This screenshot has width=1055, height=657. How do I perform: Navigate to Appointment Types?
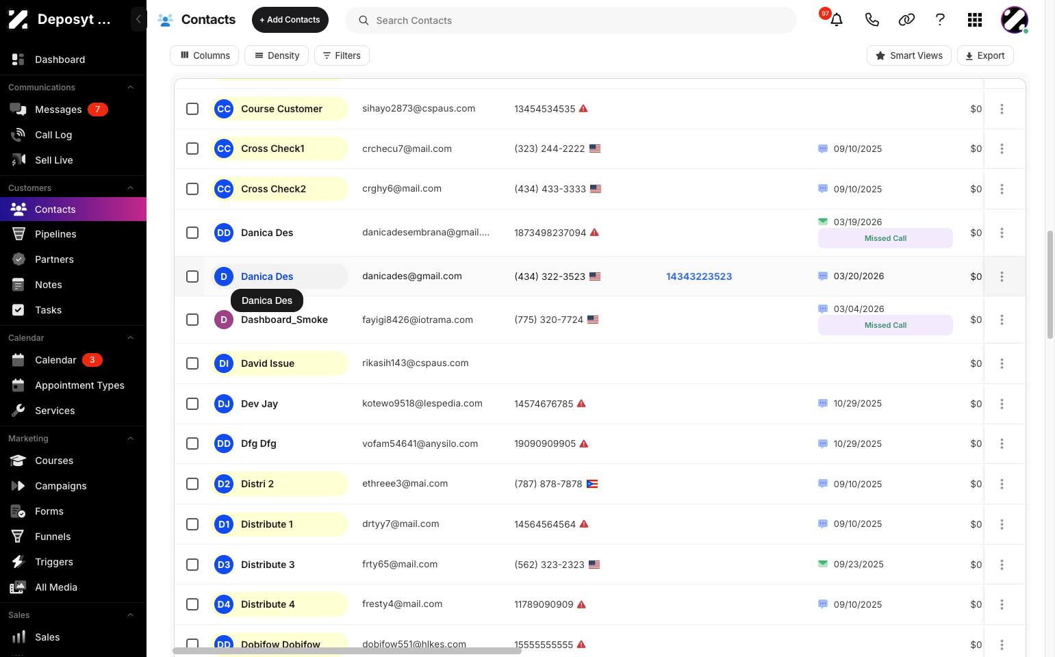(73, 385)
